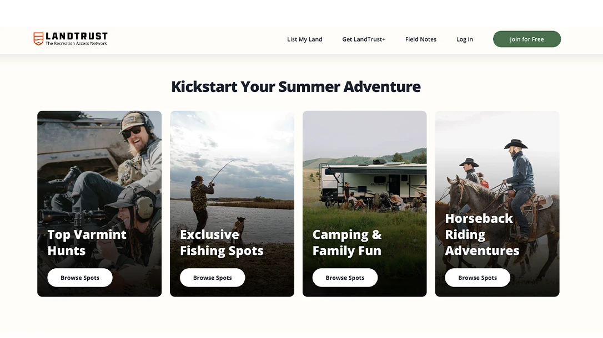Open the List My Land page
This screenshot has width=603, height=338.
[304, 39]
